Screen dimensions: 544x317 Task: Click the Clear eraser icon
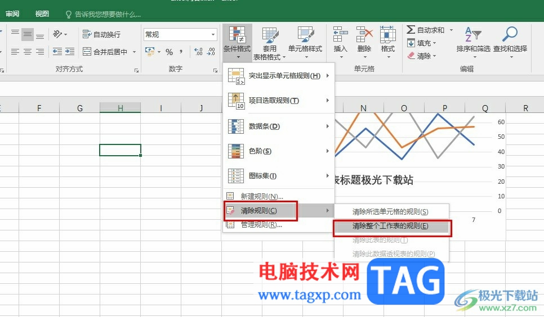point(411,56)
